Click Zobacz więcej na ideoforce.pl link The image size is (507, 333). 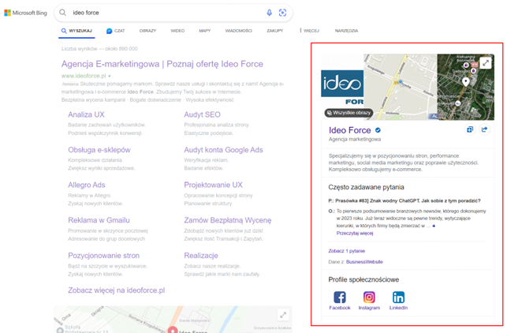tap(116, 290)
